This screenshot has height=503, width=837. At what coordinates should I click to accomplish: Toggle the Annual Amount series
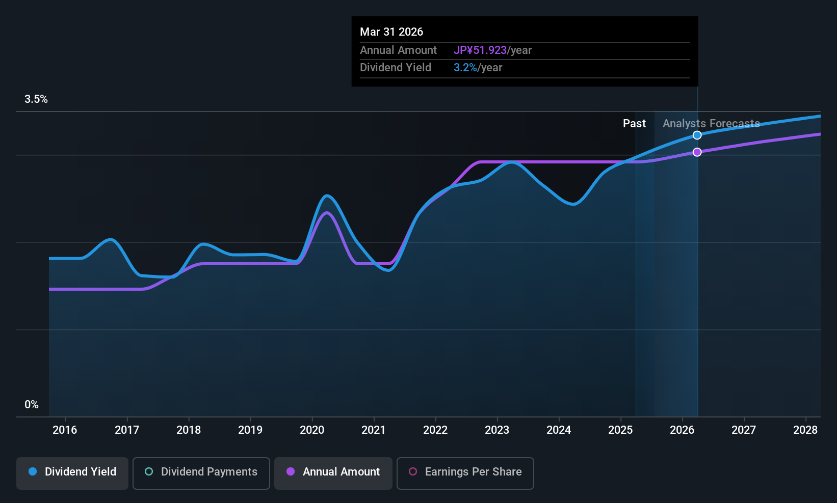[333, 473]
